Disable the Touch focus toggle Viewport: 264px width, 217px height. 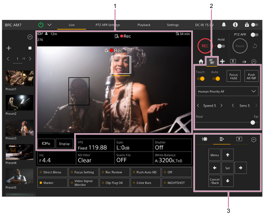tap(200, 78)
